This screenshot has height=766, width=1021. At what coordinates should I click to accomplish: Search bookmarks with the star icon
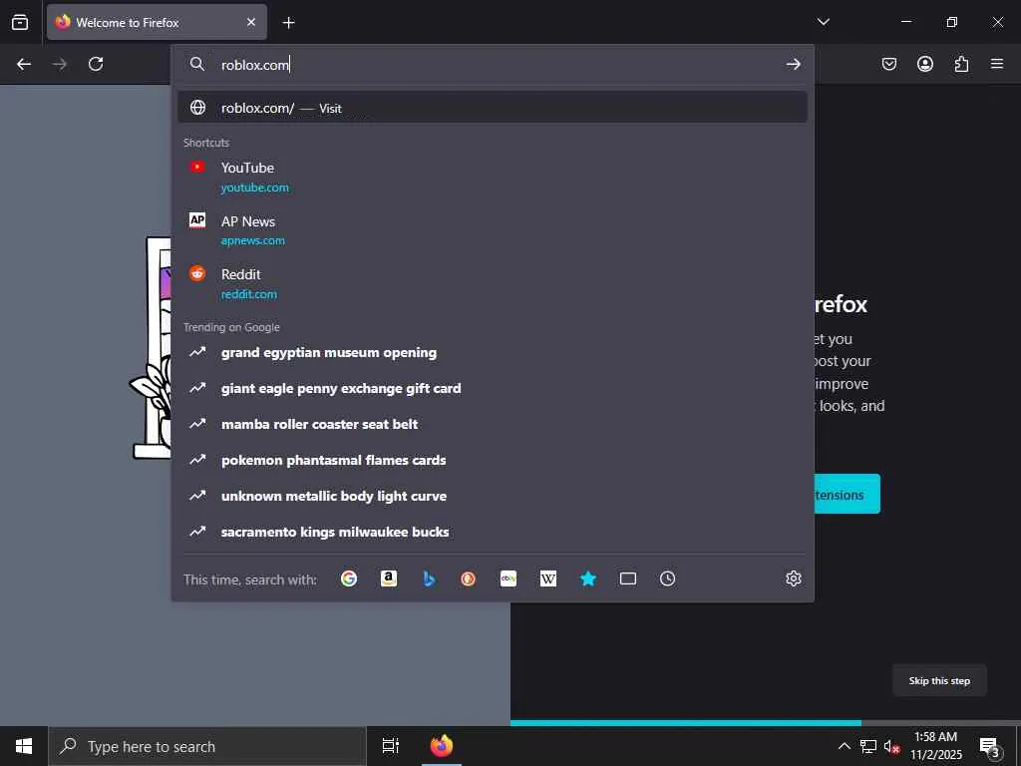point(588,578)
